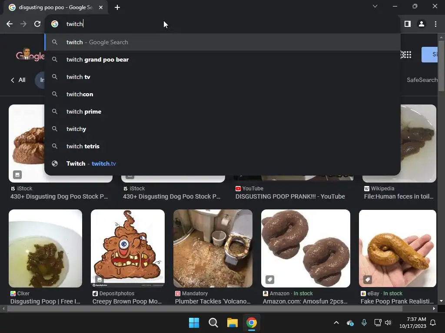This screenshot has height=333, width=445.
Task: Open Chrome three-dot menu
Action: point(435,24)
